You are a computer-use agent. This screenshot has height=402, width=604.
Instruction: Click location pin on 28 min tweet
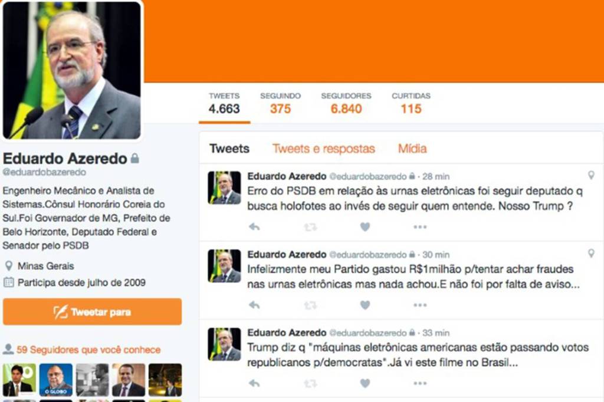point(591,175)
